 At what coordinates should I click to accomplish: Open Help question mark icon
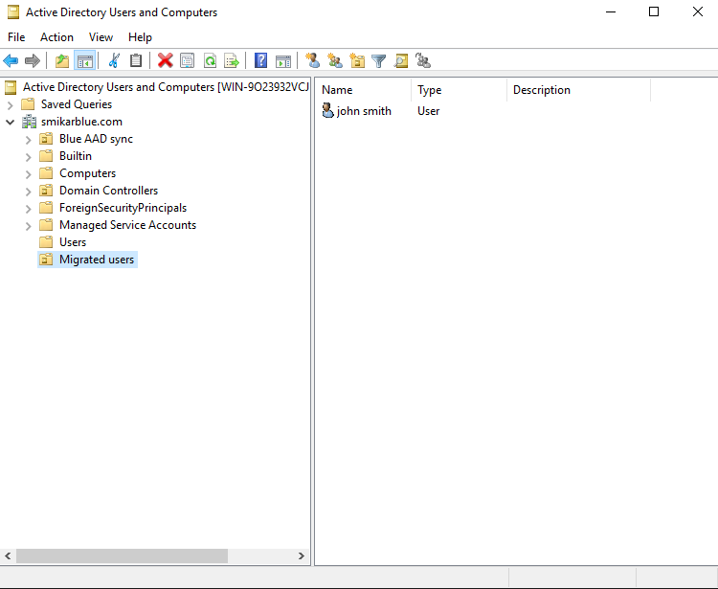click(260, 60)
